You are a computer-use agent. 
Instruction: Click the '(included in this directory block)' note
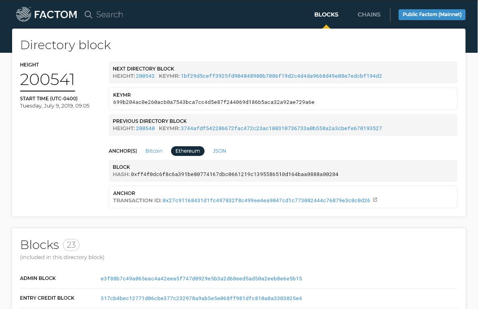[62, 257]
